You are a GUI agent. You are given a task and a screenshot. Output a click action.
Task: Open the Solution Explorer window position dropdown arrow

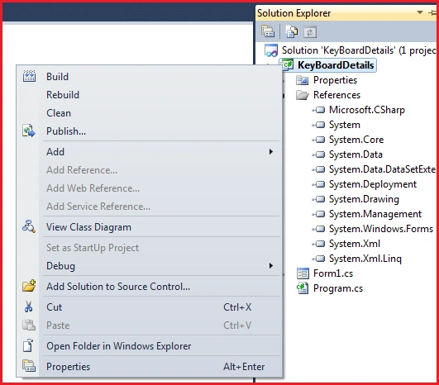[420, 12]
